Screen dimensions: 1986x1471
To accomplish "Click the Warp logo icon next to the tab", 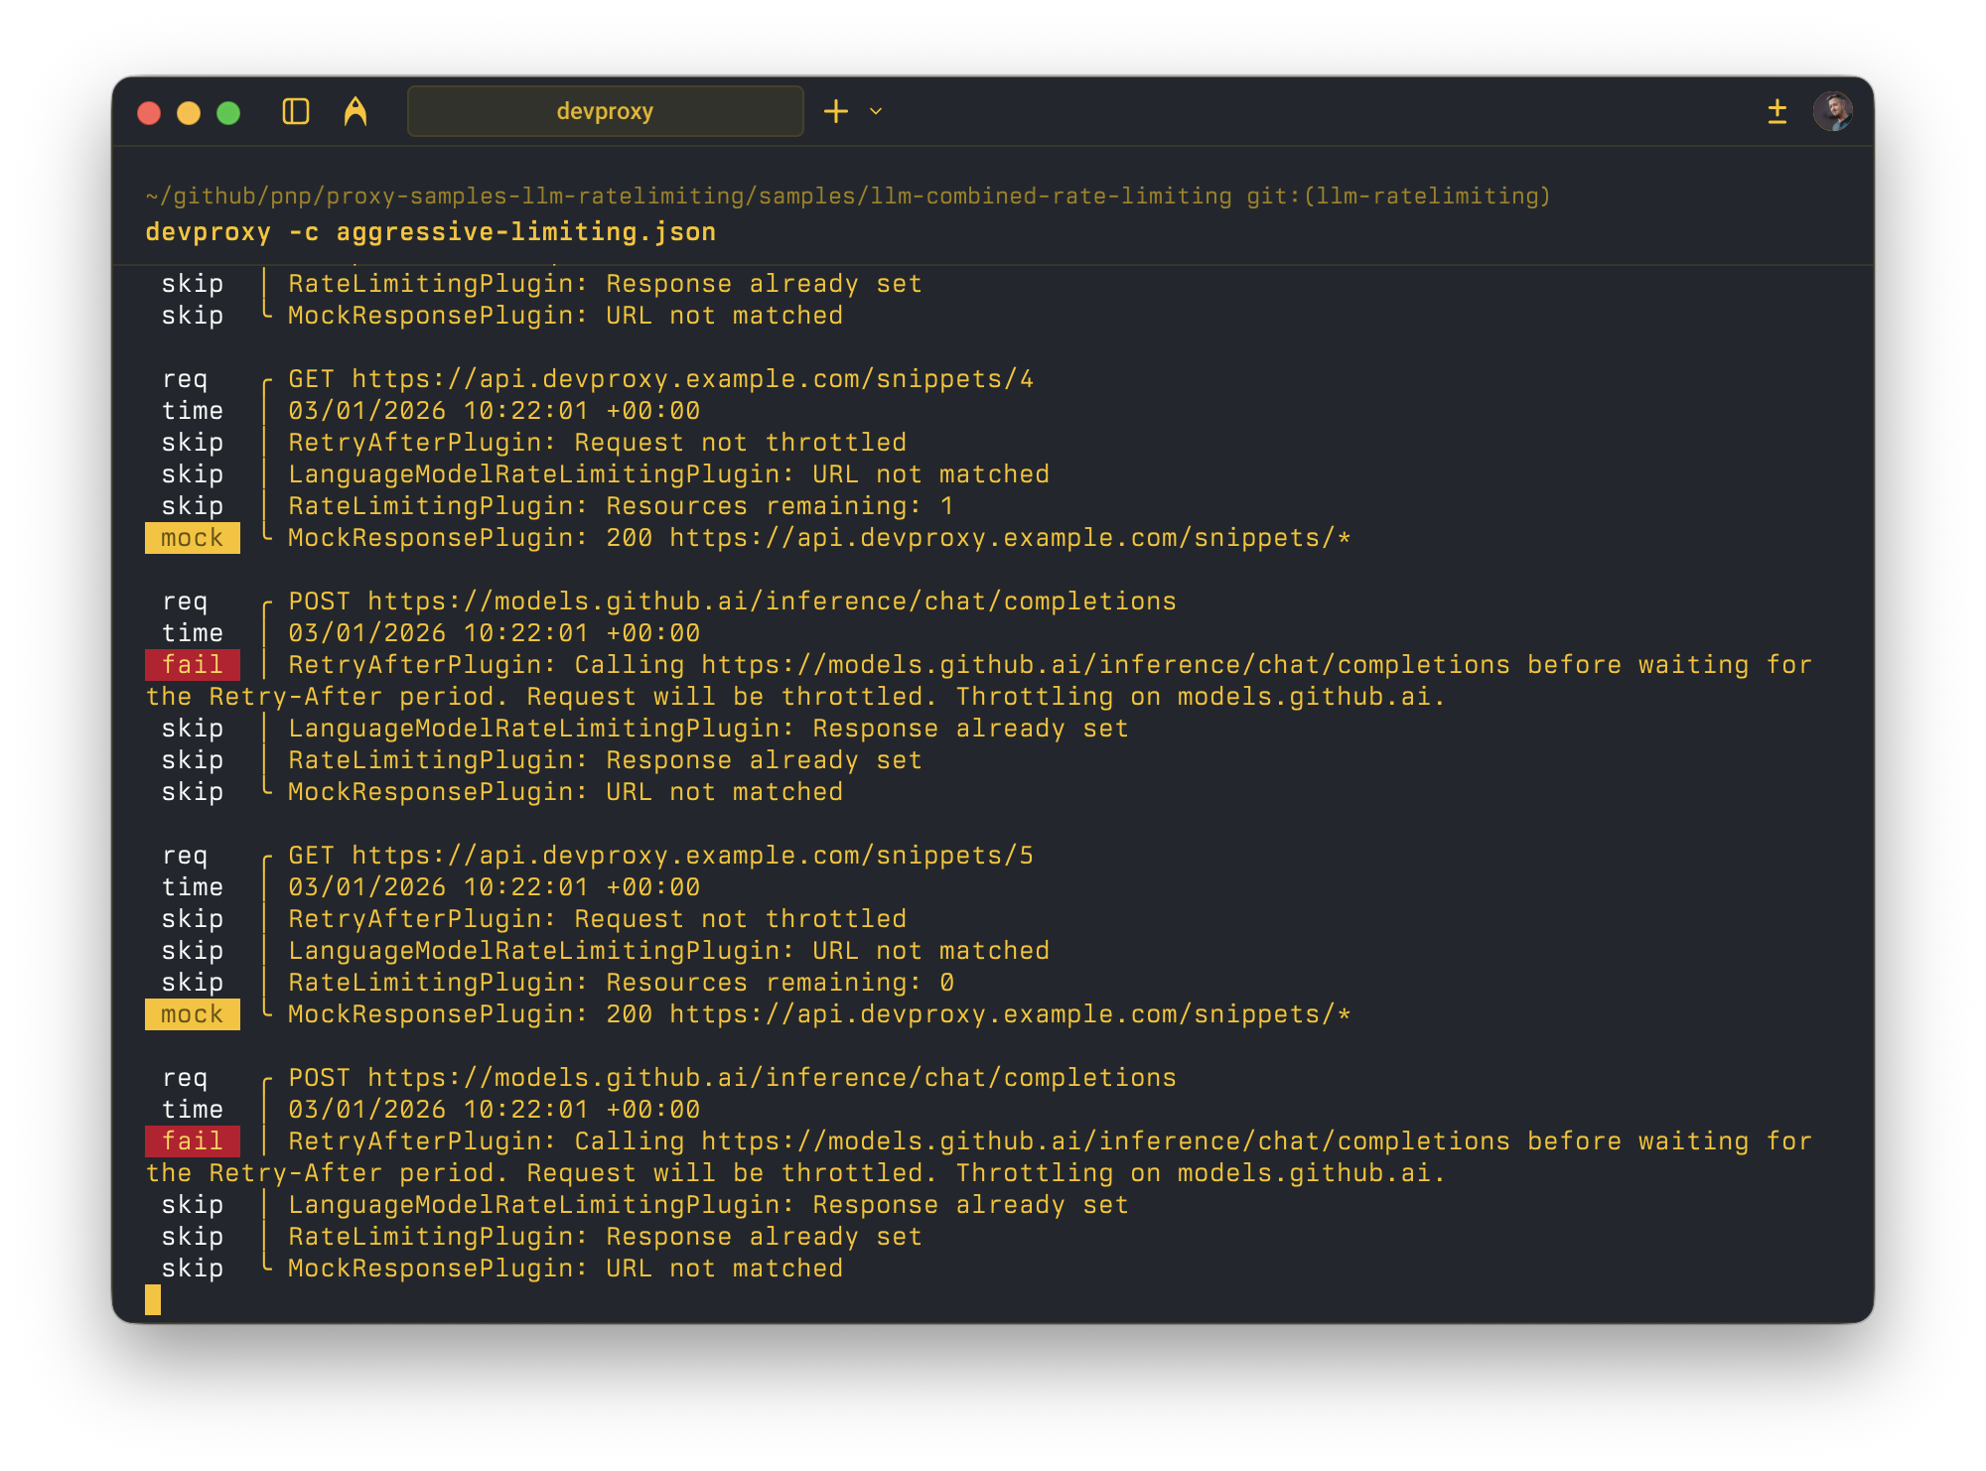I will (356, 111).
